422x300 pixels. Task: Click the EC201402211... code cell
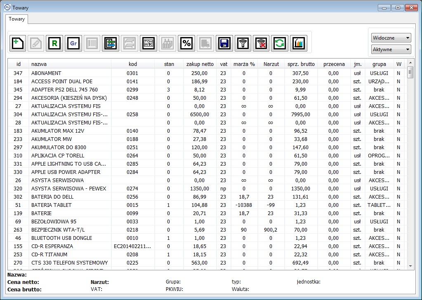(x=132, y=246)
